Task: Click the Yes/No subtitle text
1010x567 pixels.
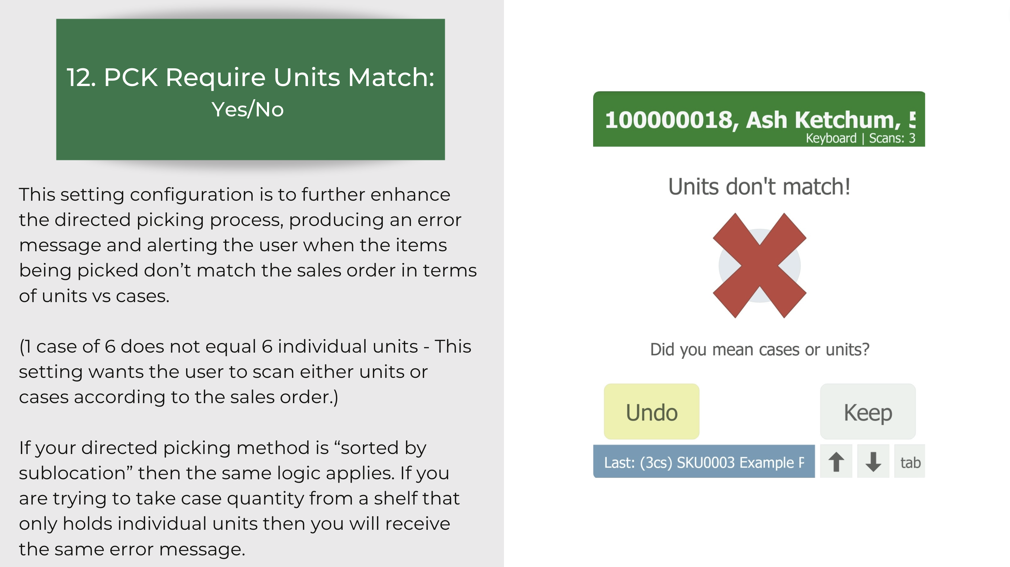Action: tap(248, 109)
